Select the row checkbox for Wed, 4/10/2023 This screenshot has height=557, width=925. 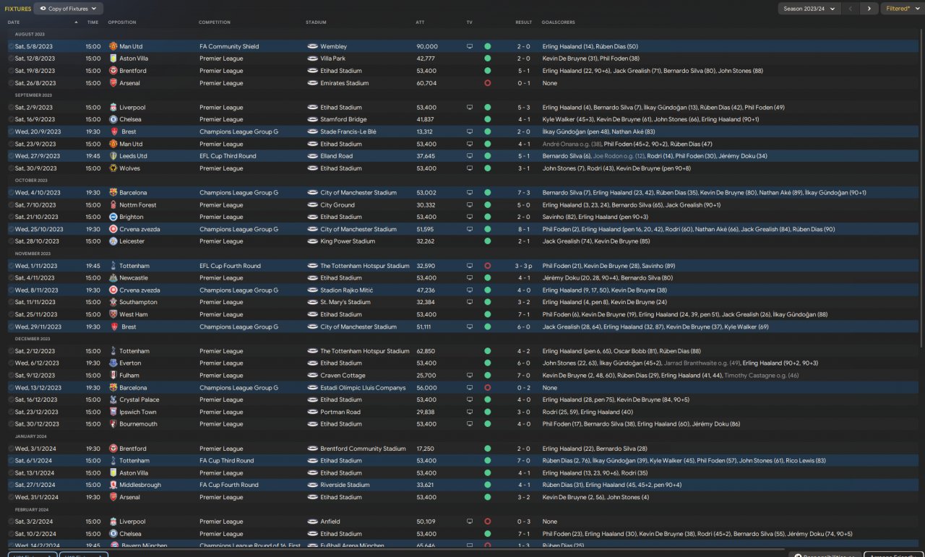click(x=12, y=193)
